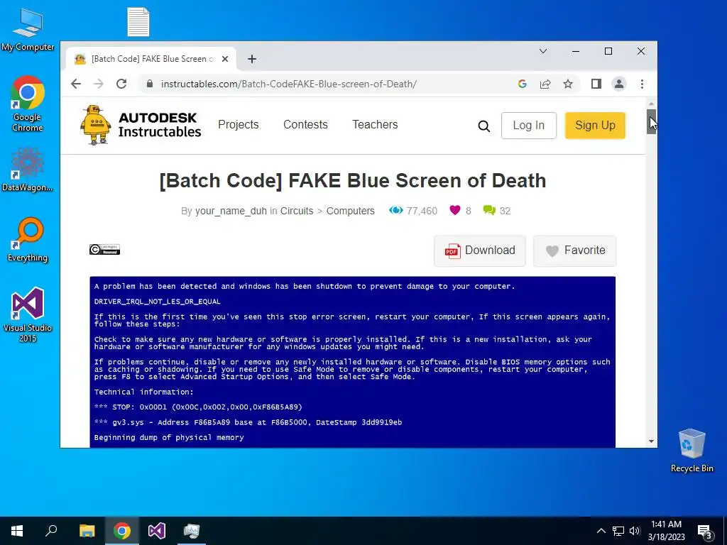
Task: Click the browser forward arrow
Action: tap(98, 84)
